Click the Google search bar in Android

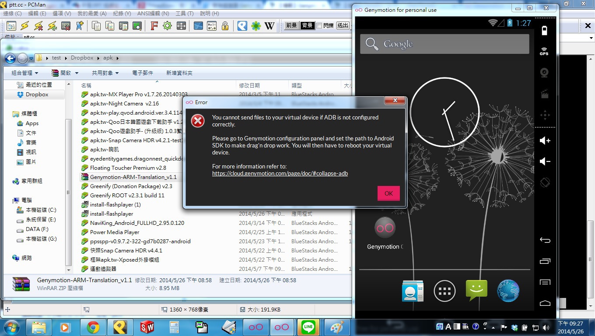[444, 44]
